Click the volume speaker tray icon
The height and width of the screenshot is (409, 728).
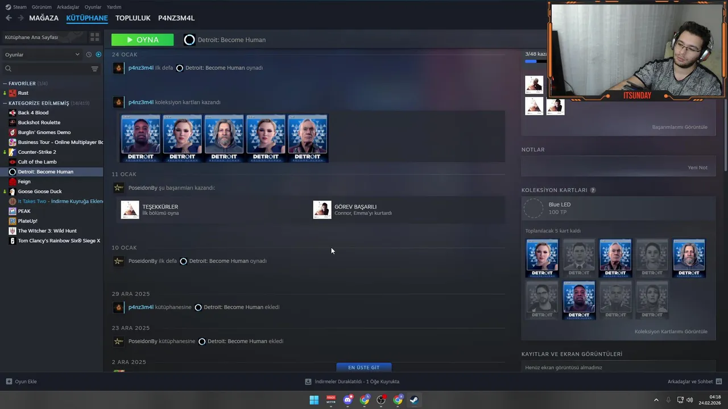tap(690, 400)
